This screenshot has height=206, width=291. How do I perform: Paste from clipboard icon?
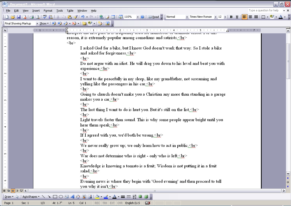click(70, 17)
